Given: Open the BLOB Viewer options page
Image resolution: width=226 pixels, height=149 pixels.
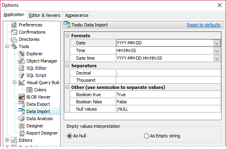Looking at the screenshot, I should click(38, 97).
